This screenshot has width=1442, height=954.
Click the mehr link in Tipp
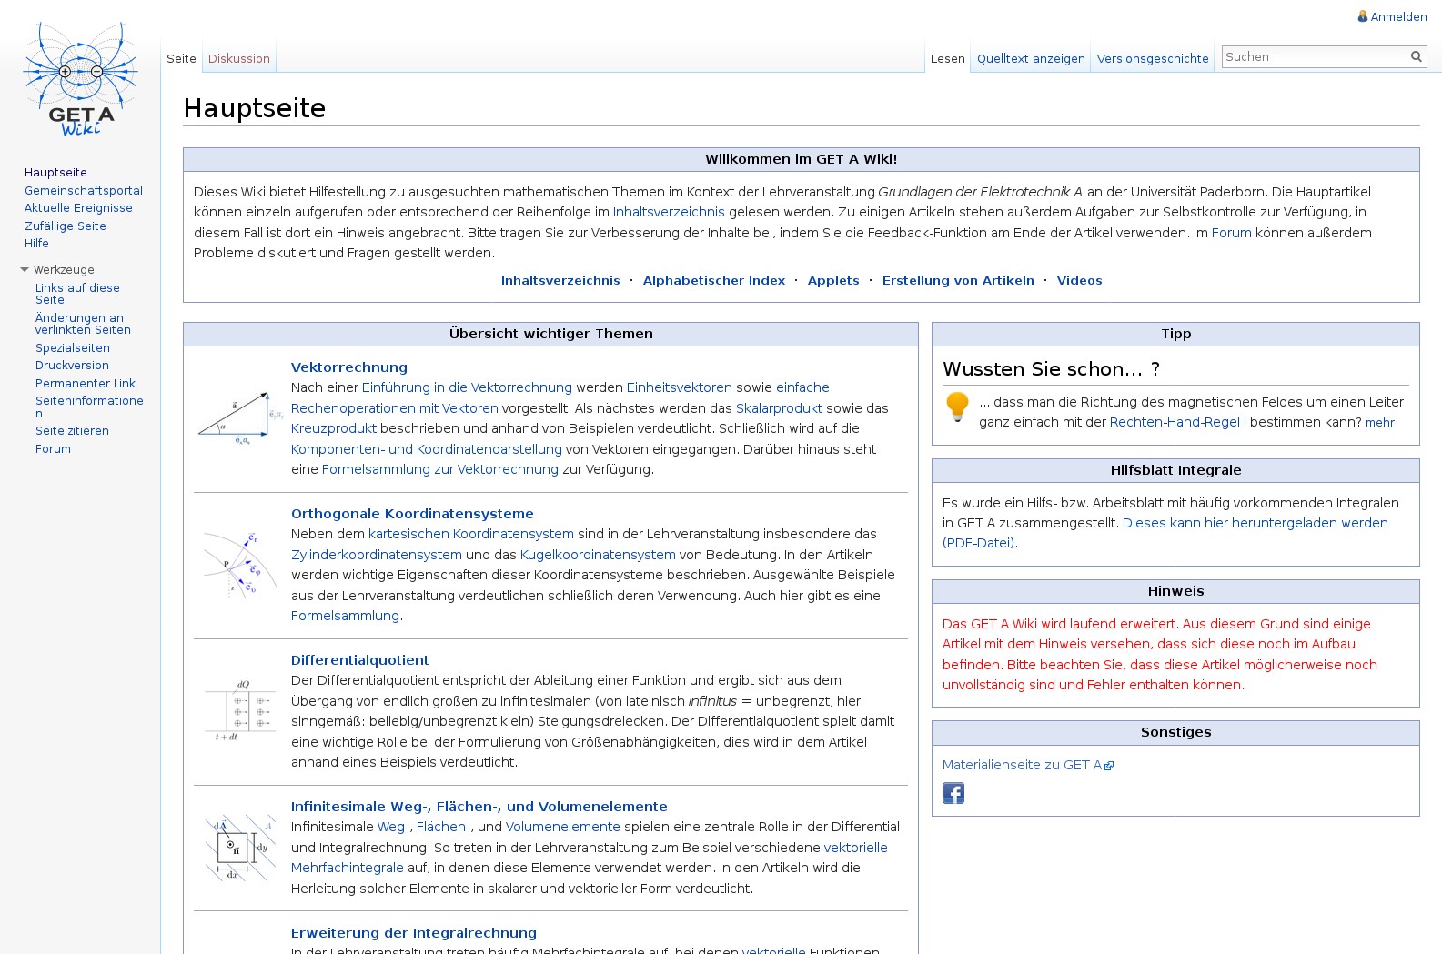(x=1379, y=423)
